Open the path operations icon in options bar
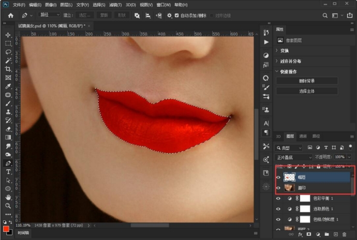Viewport: 357px width, 240px height. (137, 16)
